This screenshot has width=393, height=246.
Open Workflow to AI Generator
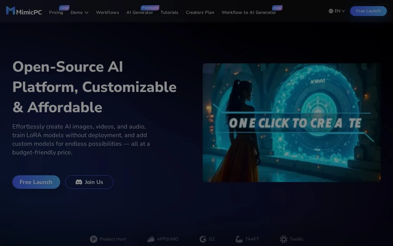click(249, 12)
